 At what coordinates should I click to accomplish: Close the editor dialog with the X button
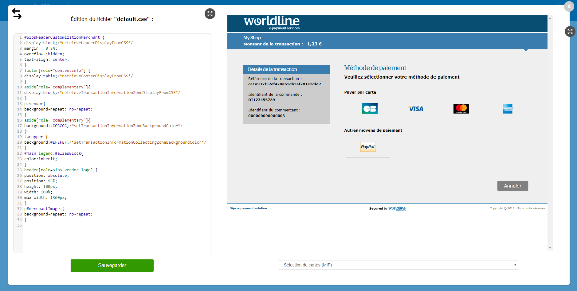tap(569, 6)
